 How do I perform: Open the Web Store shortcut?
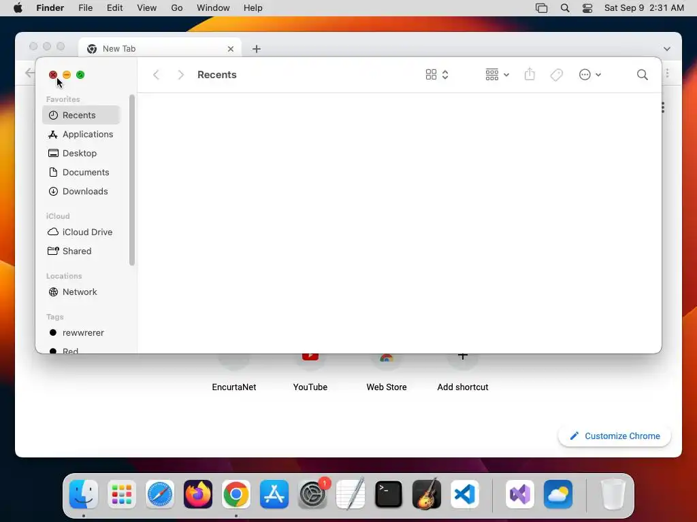point(387,372)
